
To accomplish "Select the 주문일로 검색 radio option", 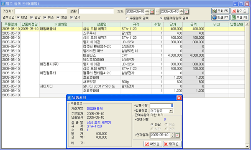I will click(127, 18).
